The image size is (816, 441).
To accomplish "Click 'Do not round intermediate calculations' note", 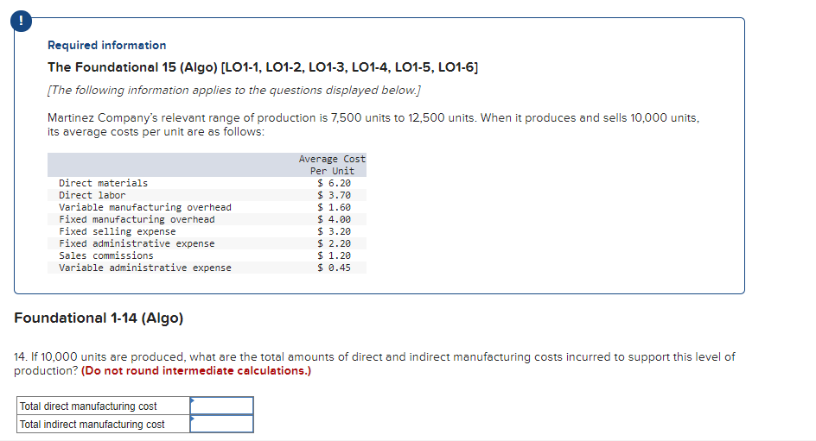I will [196, 371].
